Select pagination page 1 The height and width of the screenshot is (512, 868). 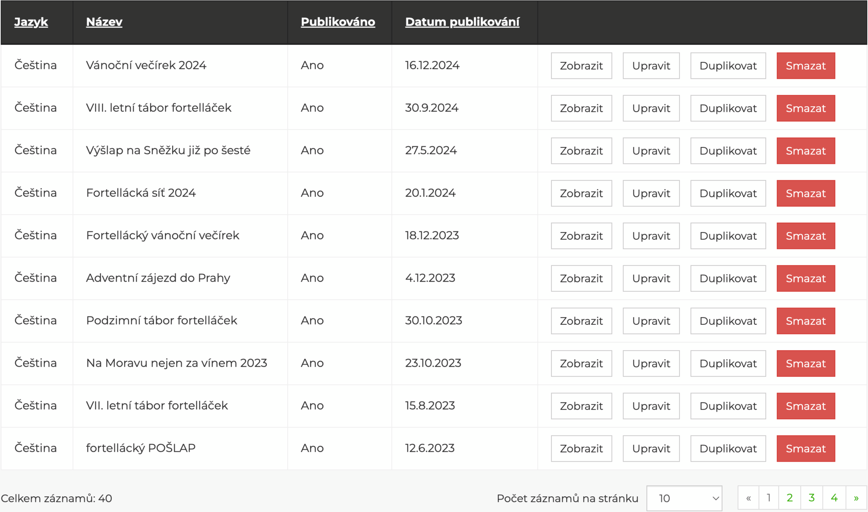[768, 498]
